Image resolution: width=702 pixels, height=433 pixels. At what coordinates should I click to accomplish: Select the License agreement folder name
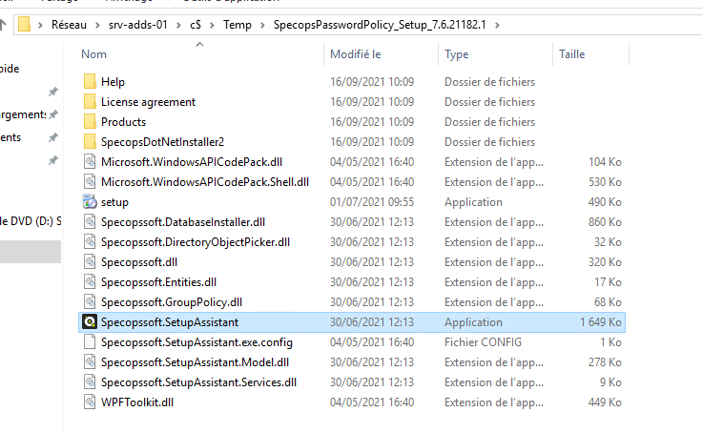[148, 102]
